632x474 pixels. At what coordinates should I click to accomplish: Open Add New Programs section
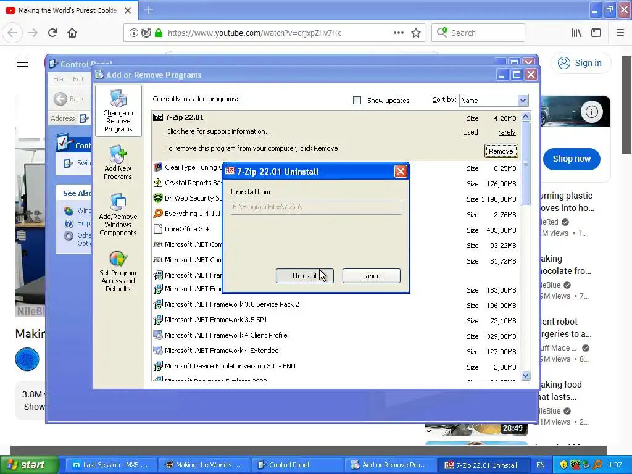coord(118,163)
